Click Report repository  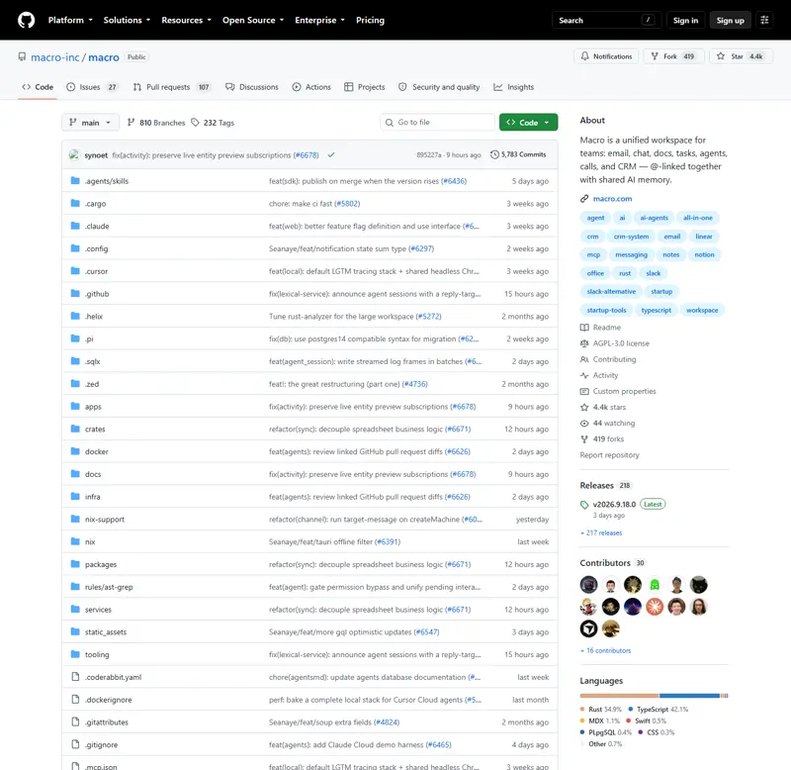tap(609, 455)
